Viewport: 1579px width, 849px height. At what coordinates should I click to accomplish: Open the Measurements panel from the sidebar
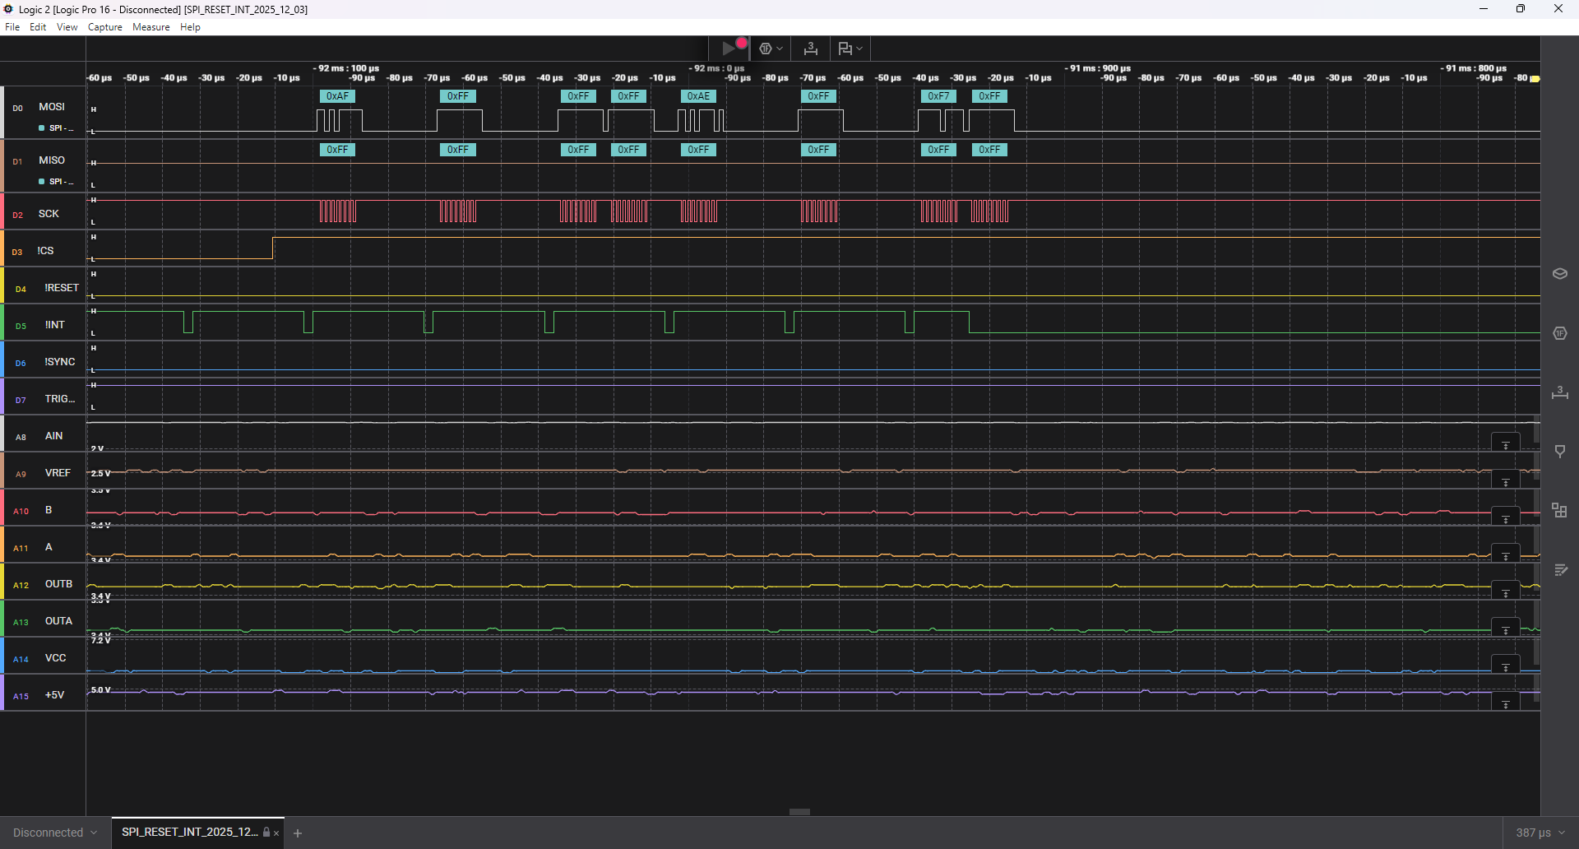(x=1562, y=393)
